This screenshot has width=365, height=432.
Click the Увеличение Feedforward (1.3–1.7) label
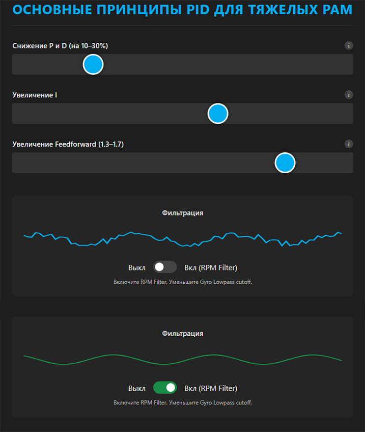(x=68, y=144)
